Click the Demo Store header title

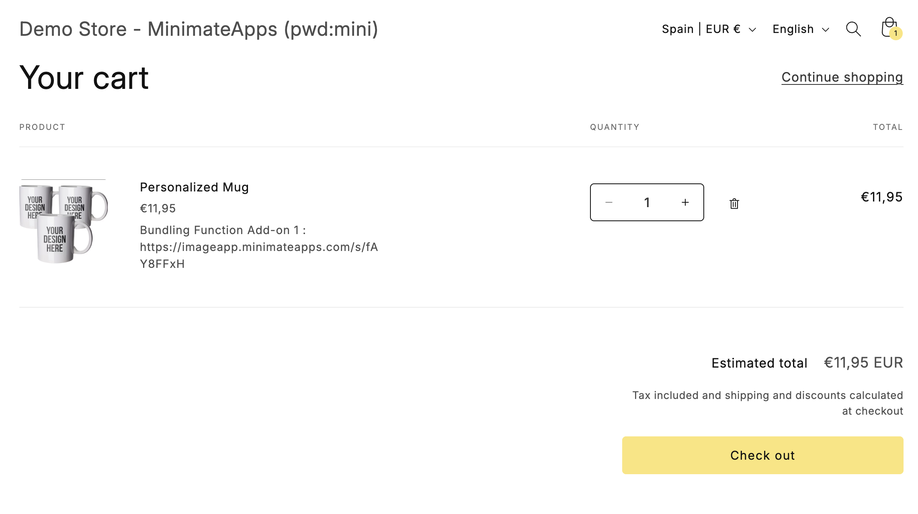(x=199, y=29)
